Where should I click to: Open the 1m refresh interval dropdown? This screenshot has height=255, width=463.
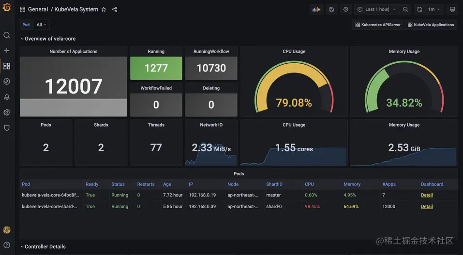pos(434,10)
